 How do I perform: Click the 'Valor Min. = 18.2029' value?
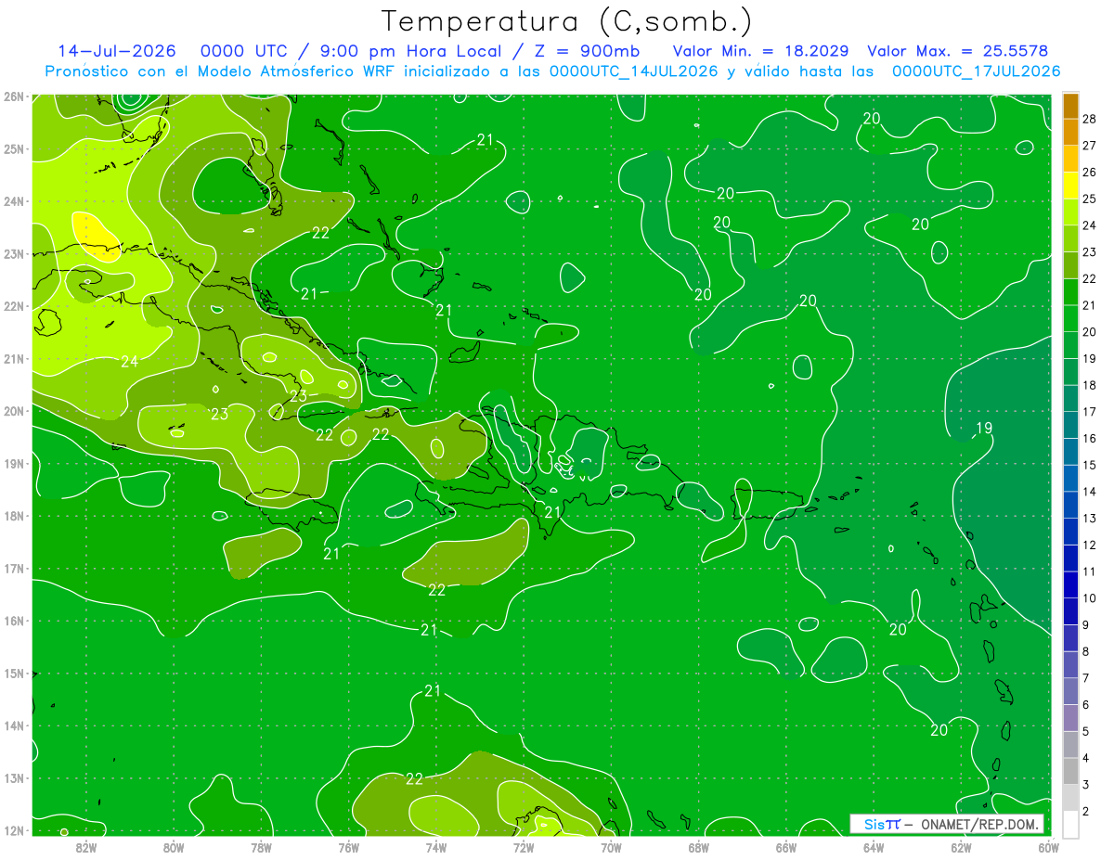coord(760,51)
